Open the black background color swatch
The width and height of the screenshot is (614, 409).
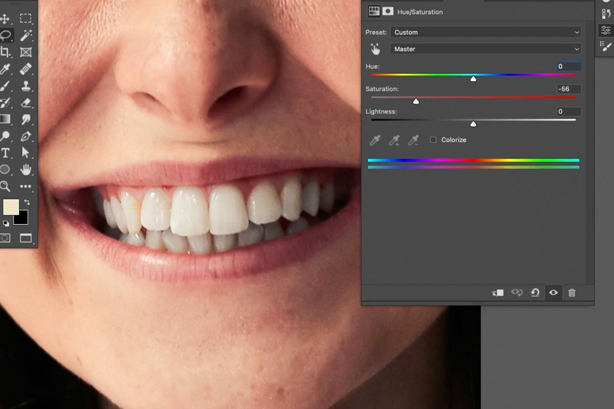coord(22,219)
